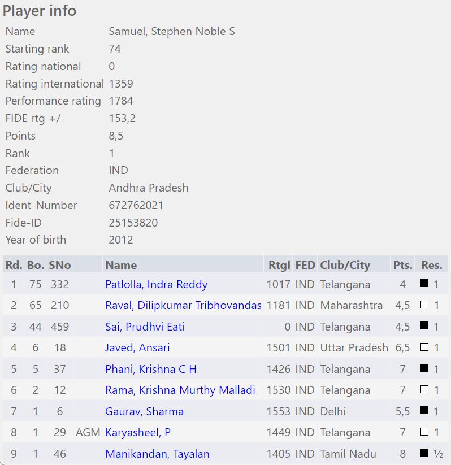Click the white piece square in round 2
The image size is (451, 465).
[x=424, y=305]
